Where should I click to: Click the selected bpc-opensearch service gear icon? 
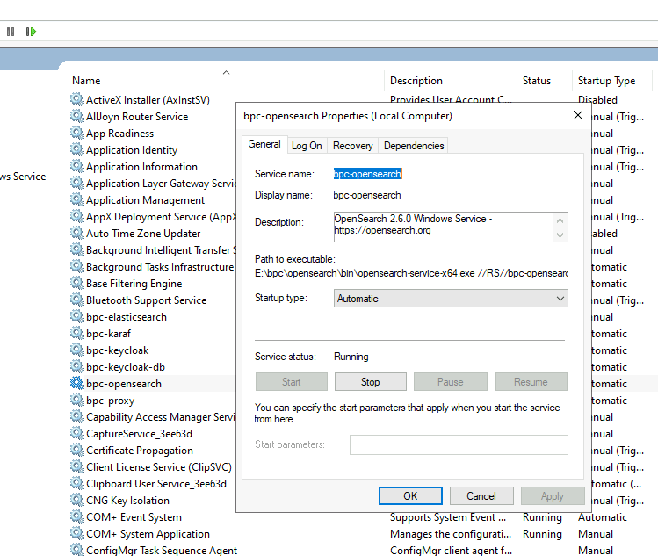[x=76, y=384]
